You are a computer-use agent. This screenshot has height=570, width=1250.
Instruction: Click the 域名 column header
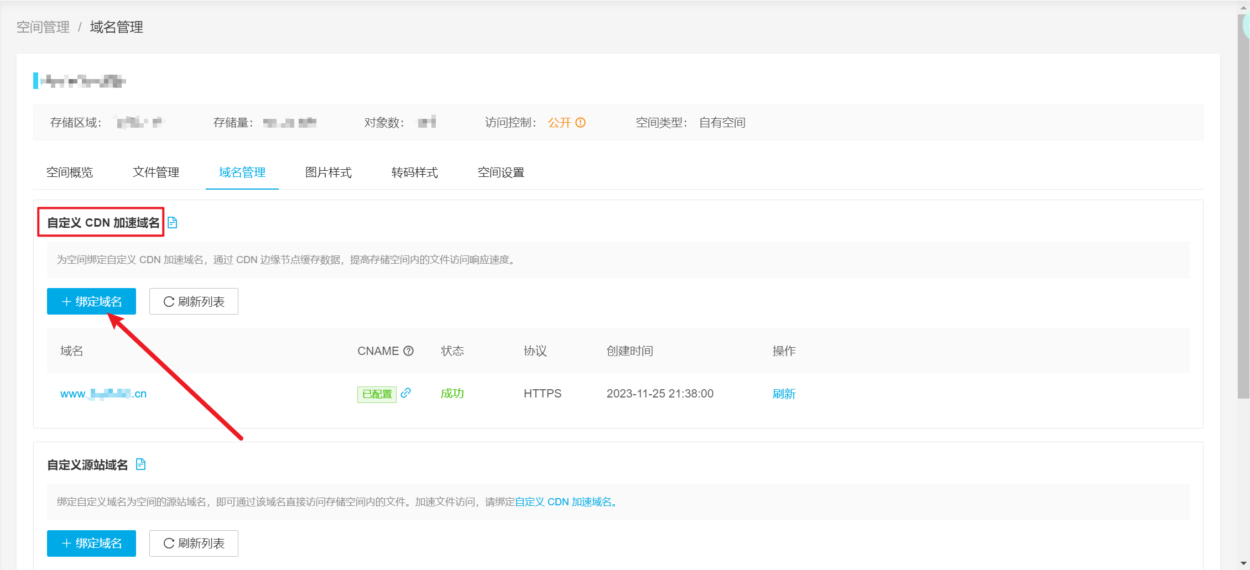pyautogui.click(x=72, y=351)
